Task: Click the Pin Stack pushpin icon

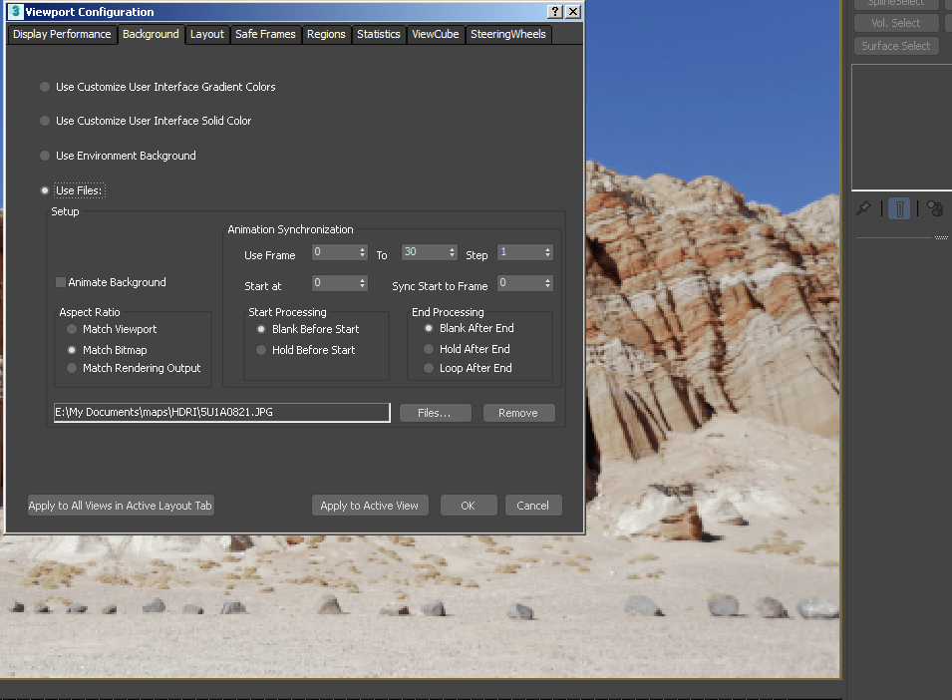Action: tap(862, 208)
